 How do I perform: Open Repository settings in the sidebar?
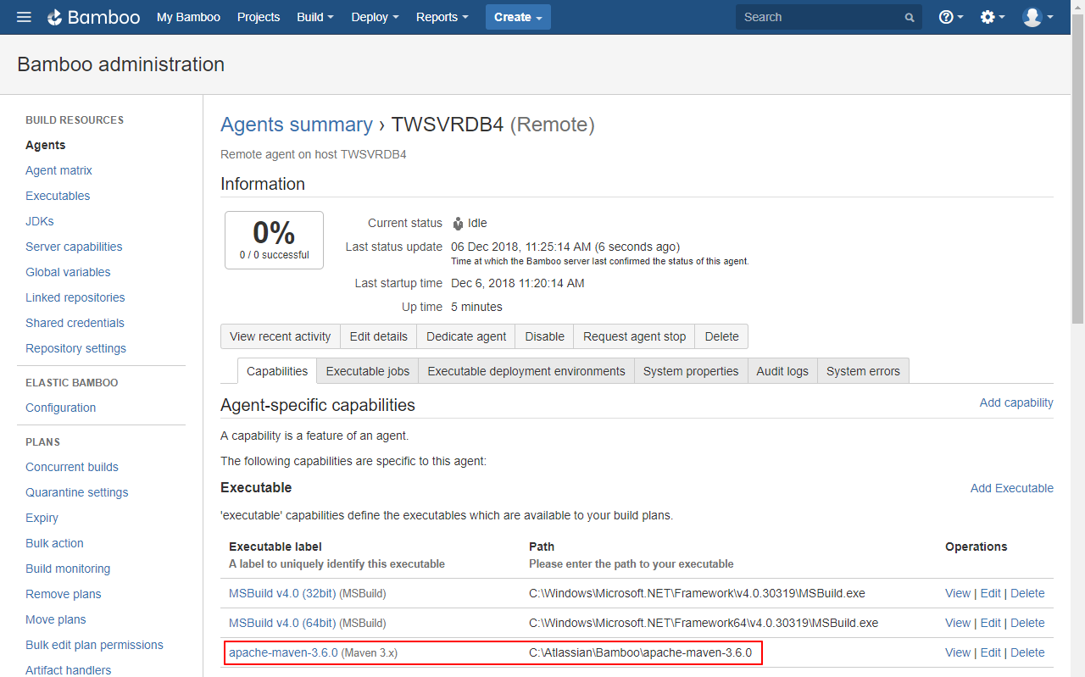click(75, 348)
